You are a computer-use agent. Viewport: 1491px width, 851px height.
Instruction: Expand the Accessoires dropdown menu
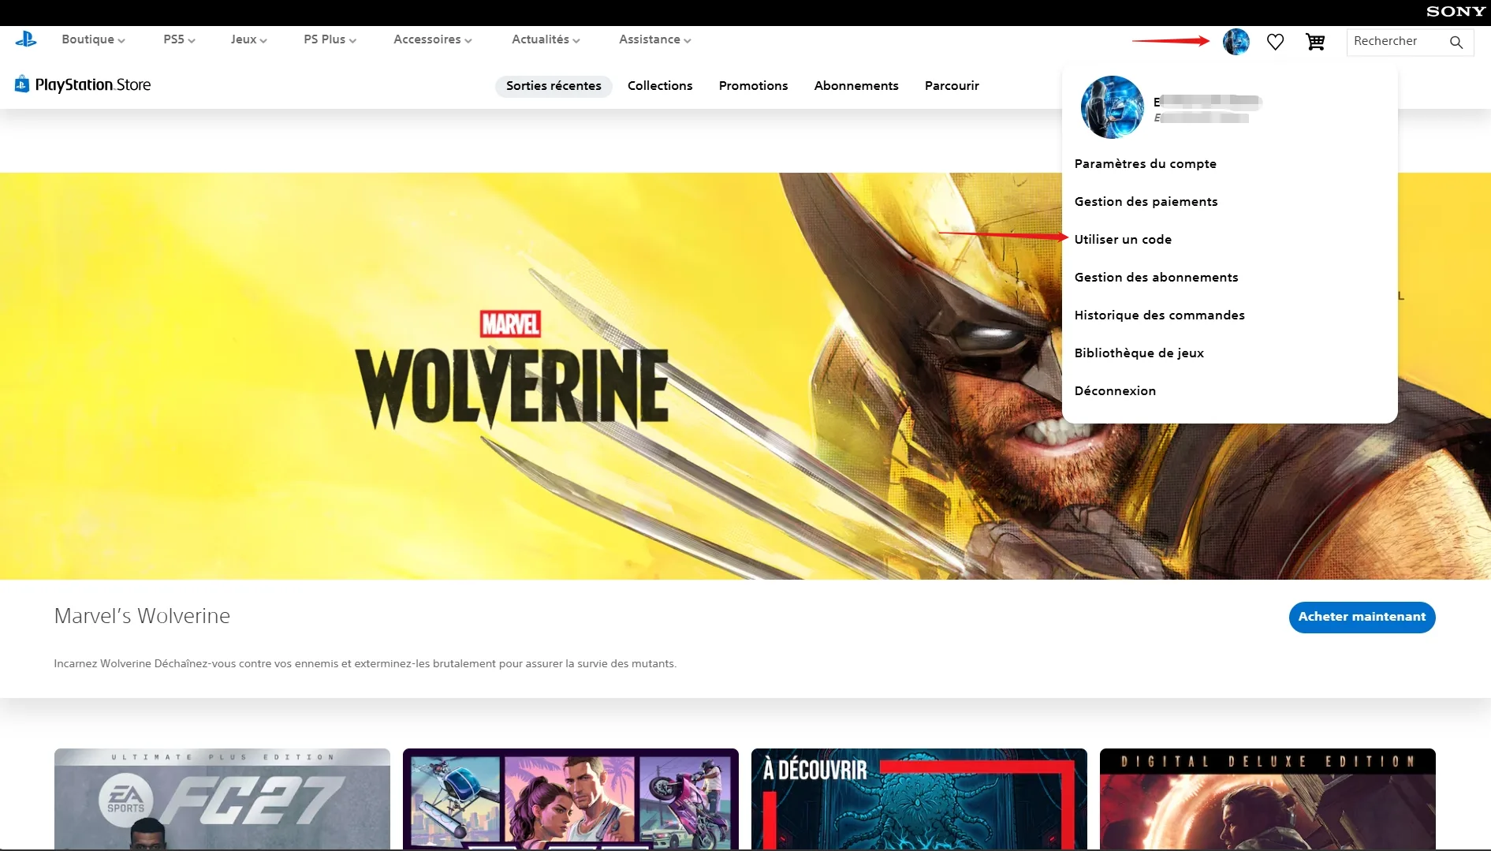(x=432, y=39)
